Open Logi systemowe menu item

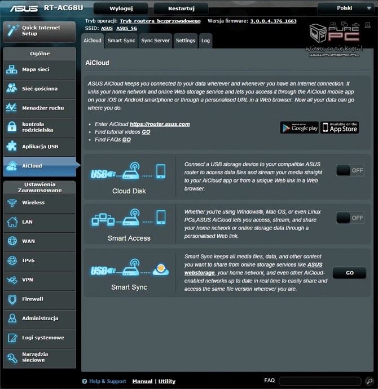pos(39,338)
